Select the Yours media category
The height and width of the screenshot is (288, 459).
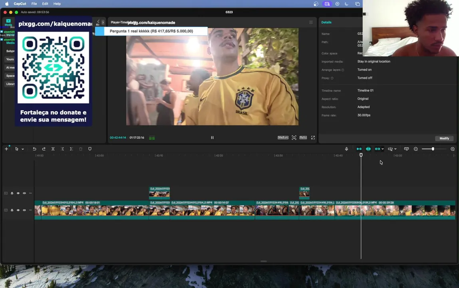(x=10, y=59)
